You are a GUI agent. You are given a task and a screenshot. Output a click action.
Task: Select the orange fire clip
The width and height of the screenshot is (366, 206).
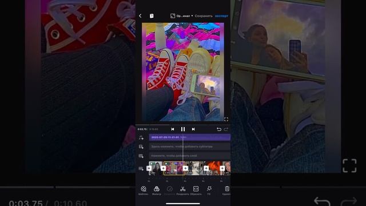214,168
